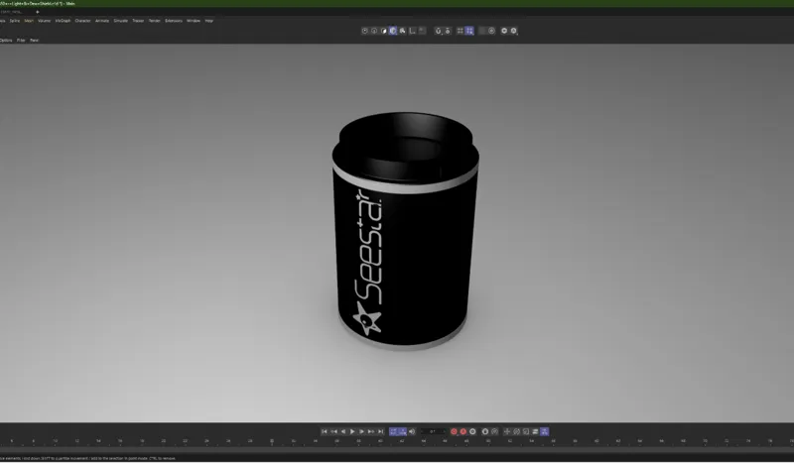Click the Keyframe Selection circle icon
Viewport: 794px width, 463px height.
[x=472, y=431]
